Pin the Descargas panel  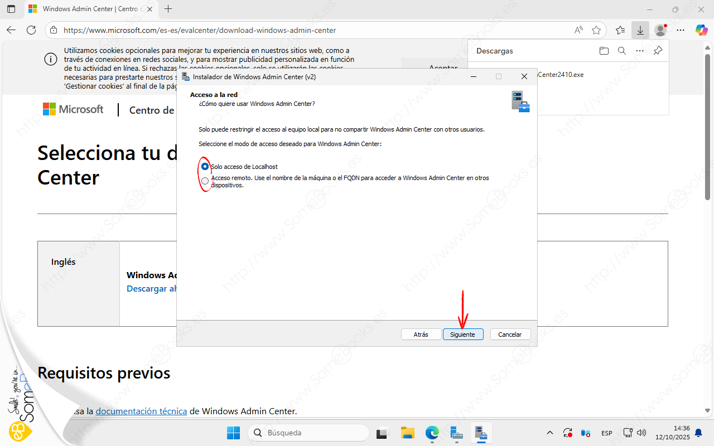pyautogui.click(x=658, y=51)
